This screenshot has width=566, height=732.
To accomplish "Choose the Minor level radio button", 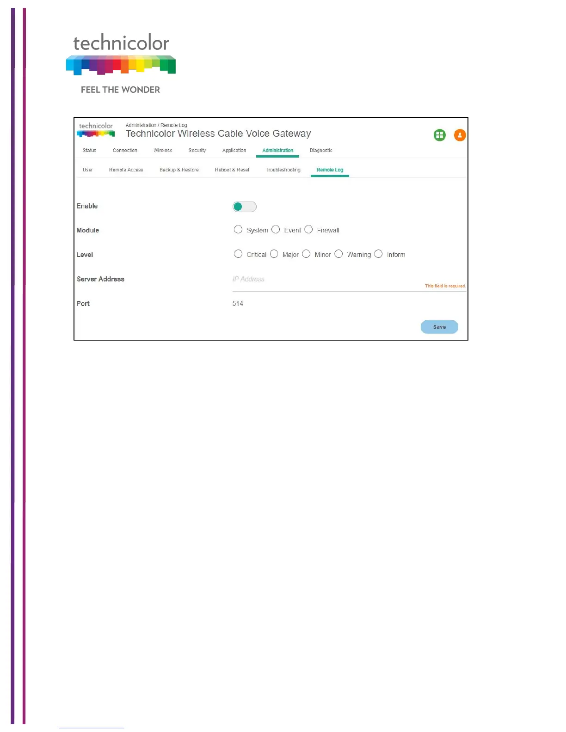I will [306, 254].
